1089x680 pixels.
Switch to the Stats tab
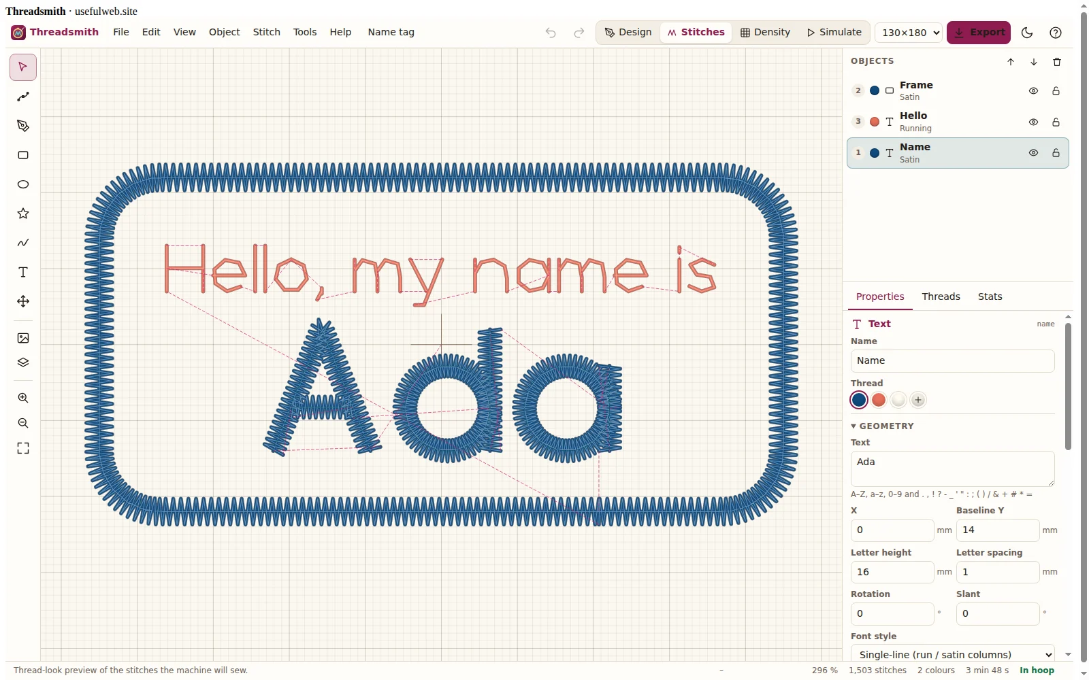(x=990, y=296)
